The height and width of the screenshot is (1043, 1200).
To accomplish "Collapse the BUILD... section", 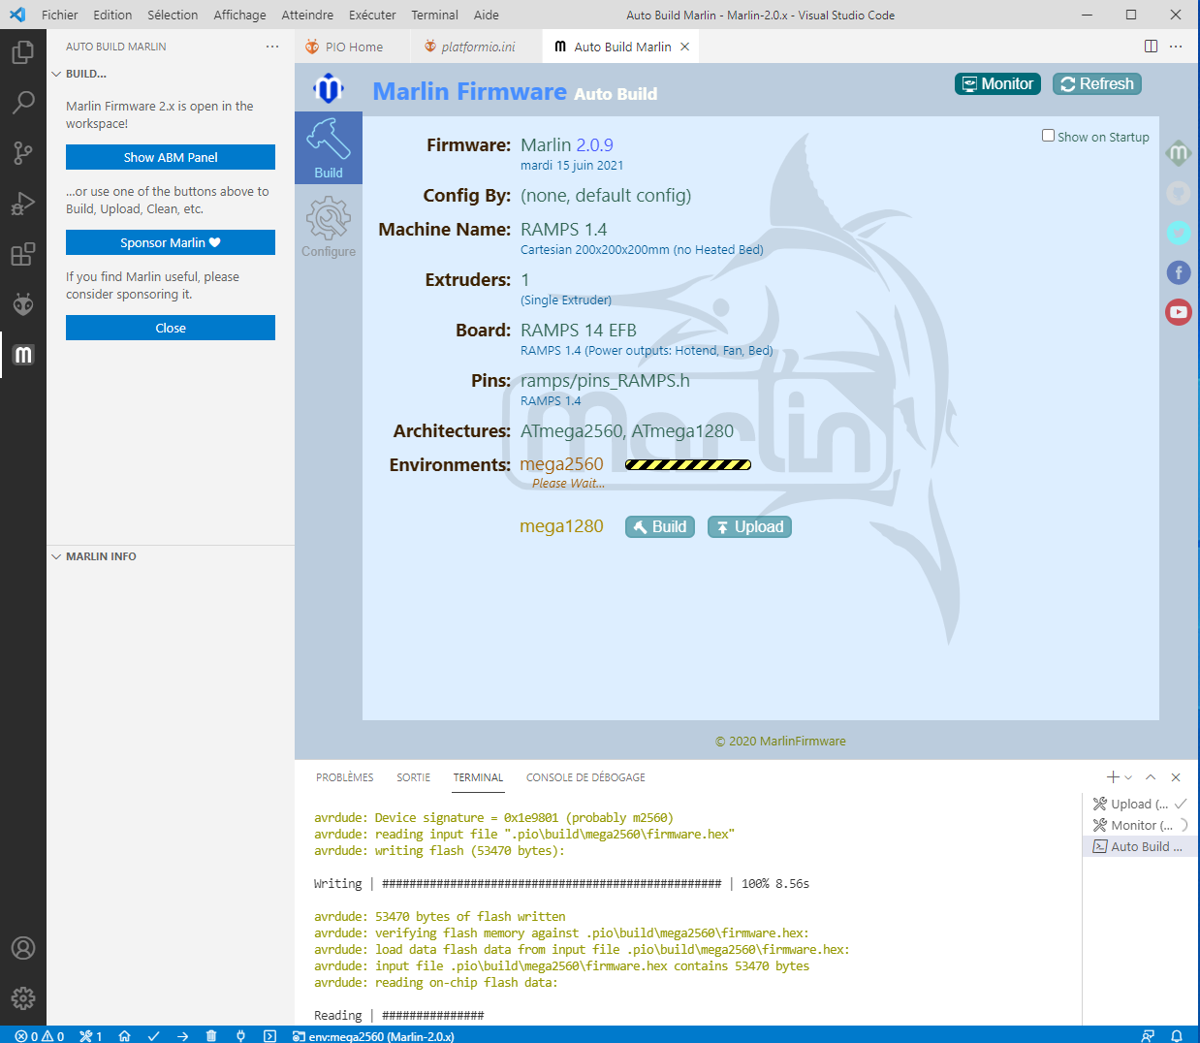I will (x=79, y=74).
